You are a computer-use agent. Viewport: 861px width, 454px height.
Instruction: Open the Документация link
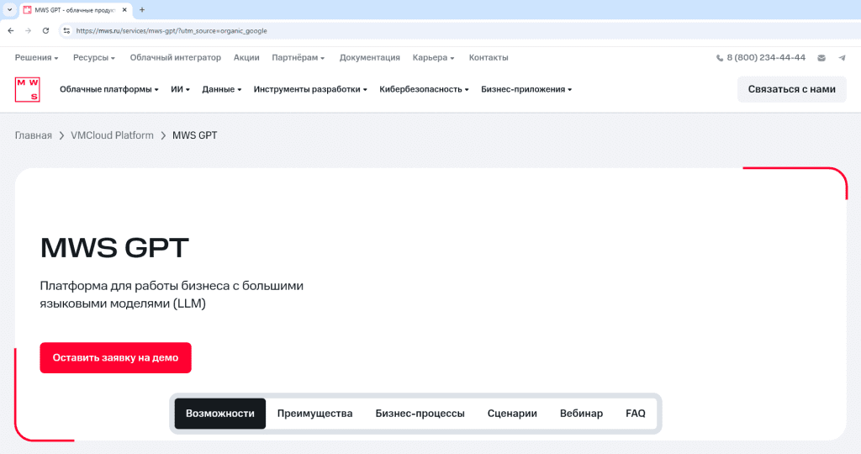(370, 58)
